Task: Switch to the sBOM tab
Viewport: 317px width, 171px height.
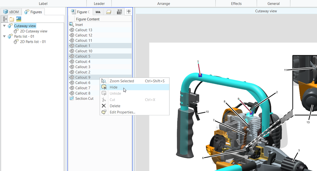Action: click(x=11, y=12)
